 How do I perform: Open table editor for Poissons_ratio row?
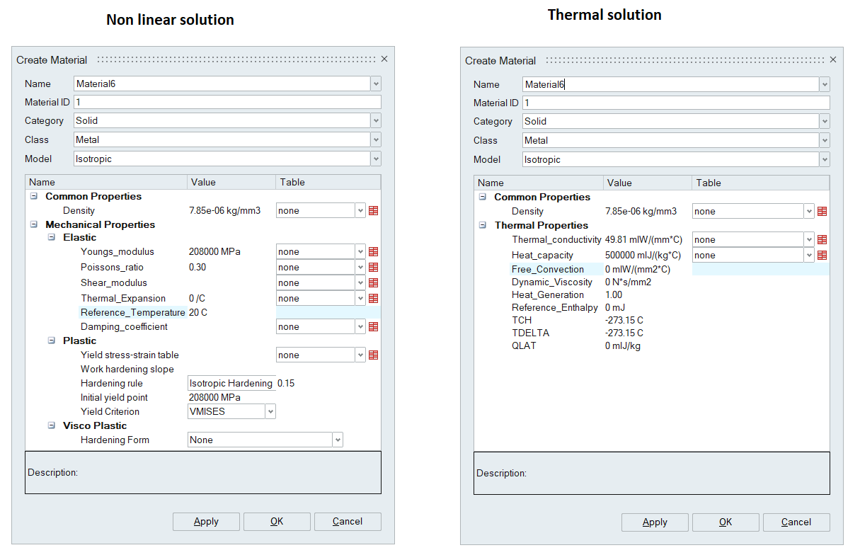click(374, 268)
